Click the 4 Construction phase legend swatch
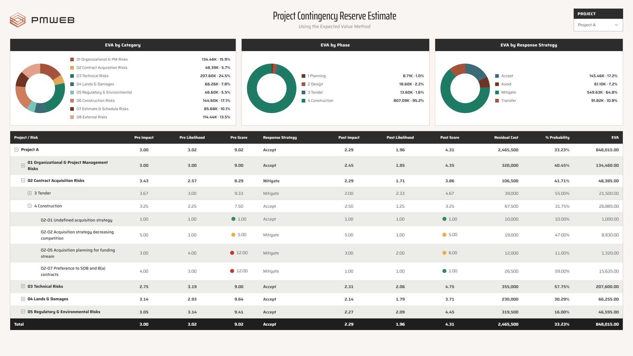The image size is (633, 356). pos(303,101)
